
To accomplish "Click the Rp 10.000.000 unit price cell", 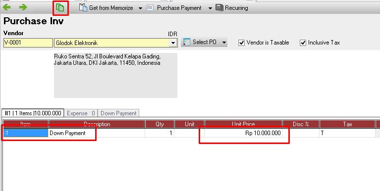I will pos(243,133).
